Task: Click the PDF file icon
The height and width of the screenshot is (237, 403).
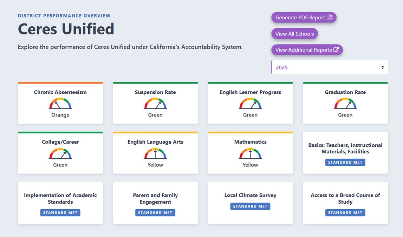Action: (330, 18)
